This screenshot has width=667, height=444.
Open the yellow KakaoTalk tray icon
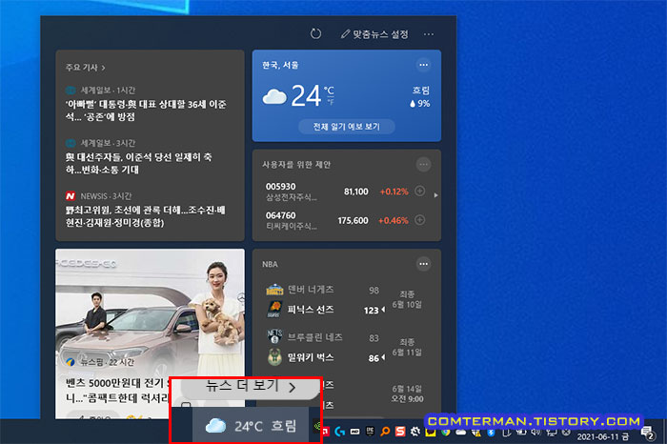pos(431,433)
